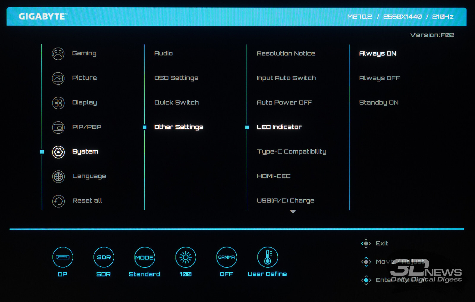This screenshot has width=475, height=302.
Task: Click the Type-C Compatibility setting
Action: tap(291, 152)
